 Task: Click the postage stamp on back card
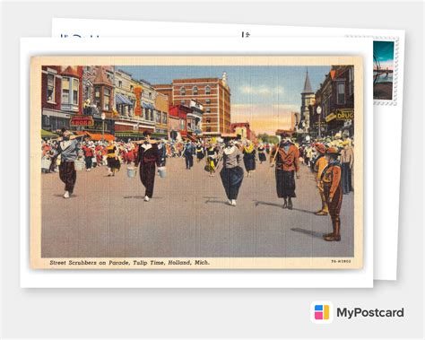click(x=386, y=71)
